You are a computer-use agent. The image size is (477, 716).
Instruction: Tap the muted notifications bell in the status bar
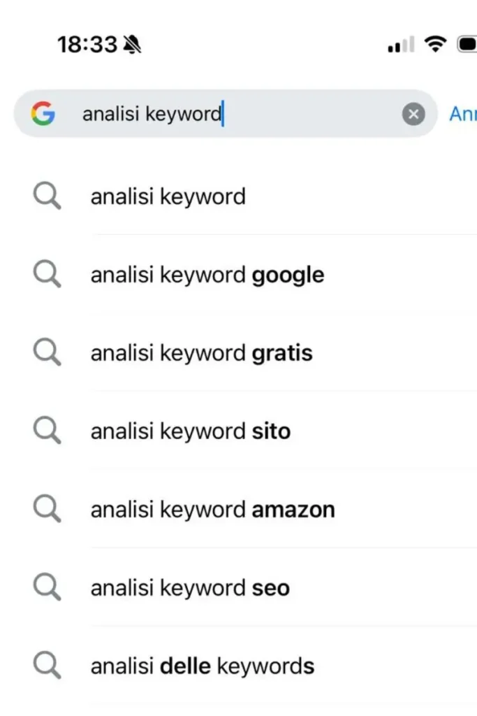tap(131, 43)
